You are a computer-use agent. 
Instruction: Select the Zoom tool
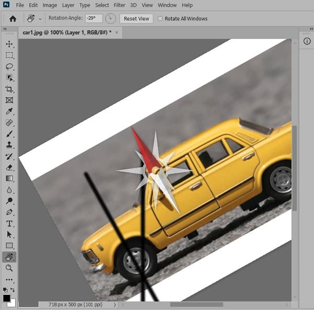[9, 268]
